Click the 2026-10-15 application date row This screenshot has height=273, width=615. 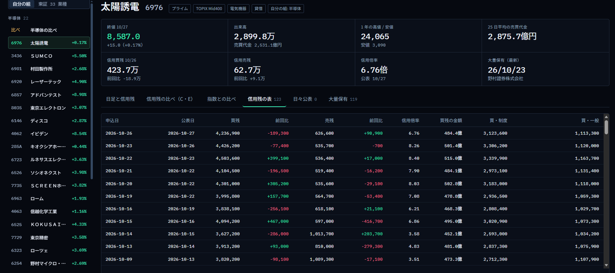[x=352, y=221]
